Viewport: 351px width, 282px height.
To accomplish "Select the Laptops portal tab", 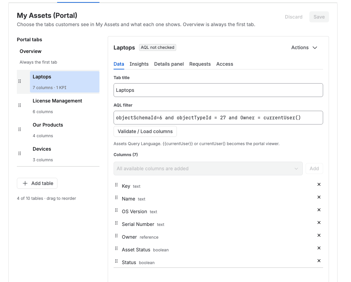I will tap(65, 82).
